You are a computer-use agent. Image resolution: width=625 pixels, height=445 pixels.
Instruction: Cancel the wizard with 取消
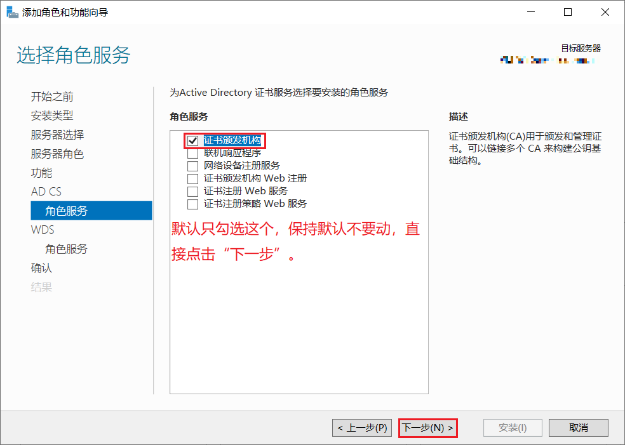click(x=578, y=428)
